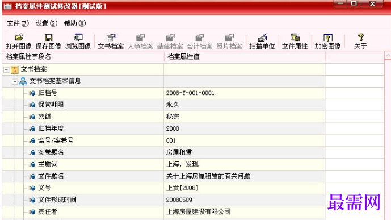Select the 密级 tree row label
The height and width of the screenshot is (220, 391).
(44, 117)
